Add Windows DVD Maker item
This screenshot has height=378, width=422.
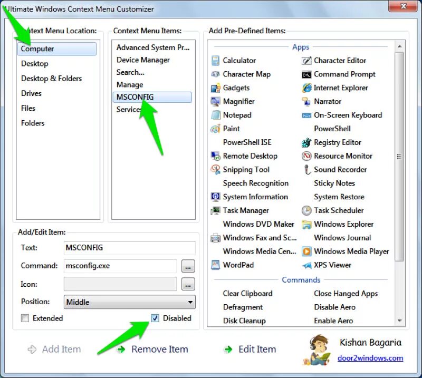(x=258, y=224)
